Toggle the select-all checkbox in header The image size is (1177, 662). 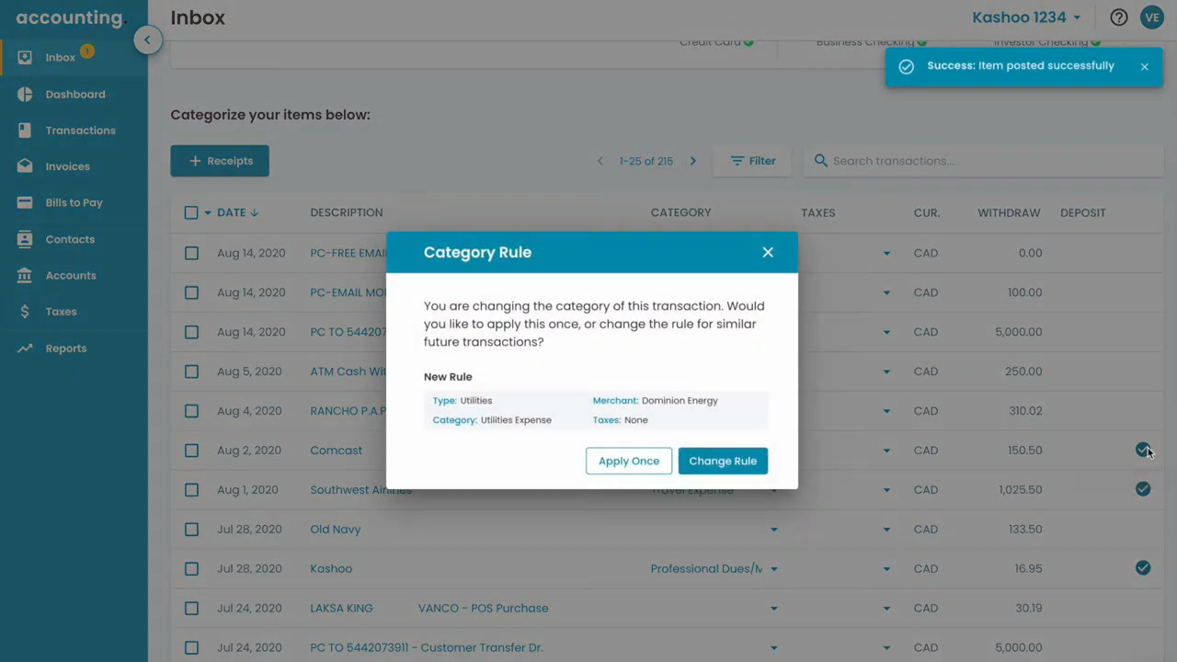pyautogui.click(x=191, y=212)
